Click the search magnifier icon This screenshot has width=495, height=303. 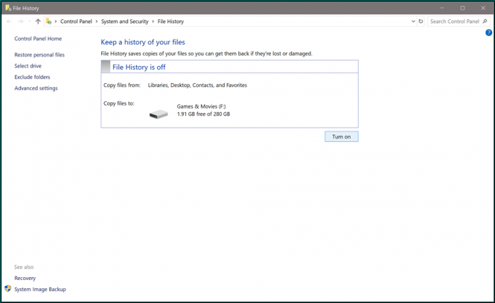[485, 22]
